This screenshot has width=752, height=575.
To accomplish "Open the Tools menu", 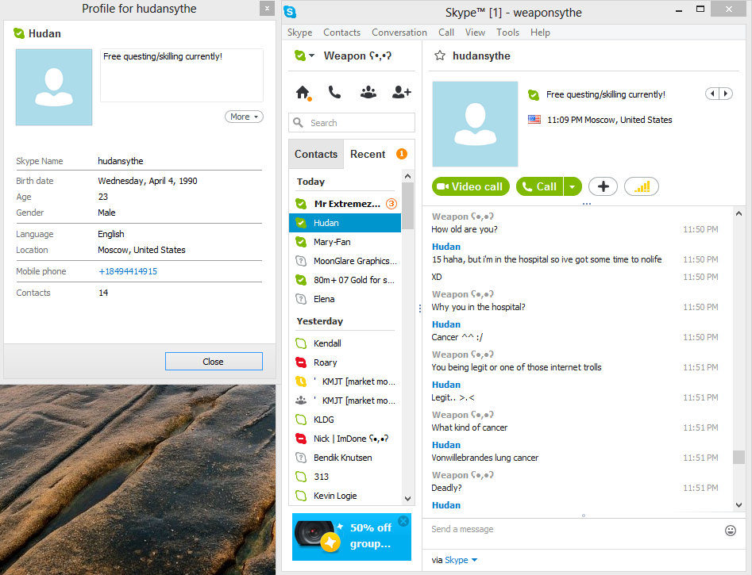I will pos(507,32).
